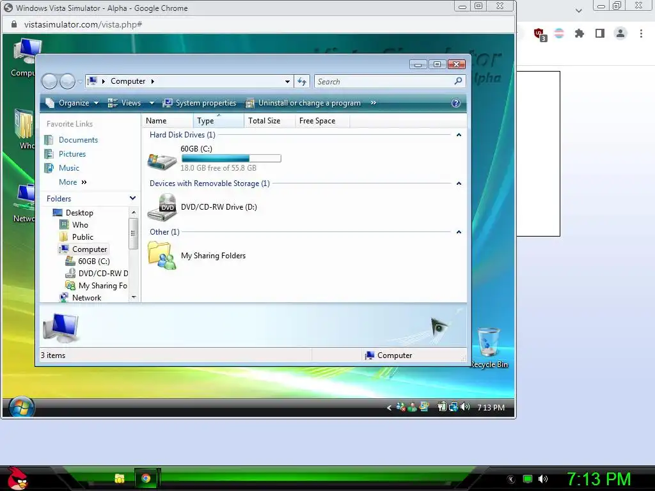Click the Views button

pos(125,103)
